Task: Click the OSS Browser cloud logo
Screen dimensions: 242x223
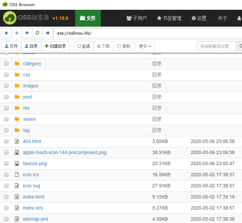Action: [10, 18]
